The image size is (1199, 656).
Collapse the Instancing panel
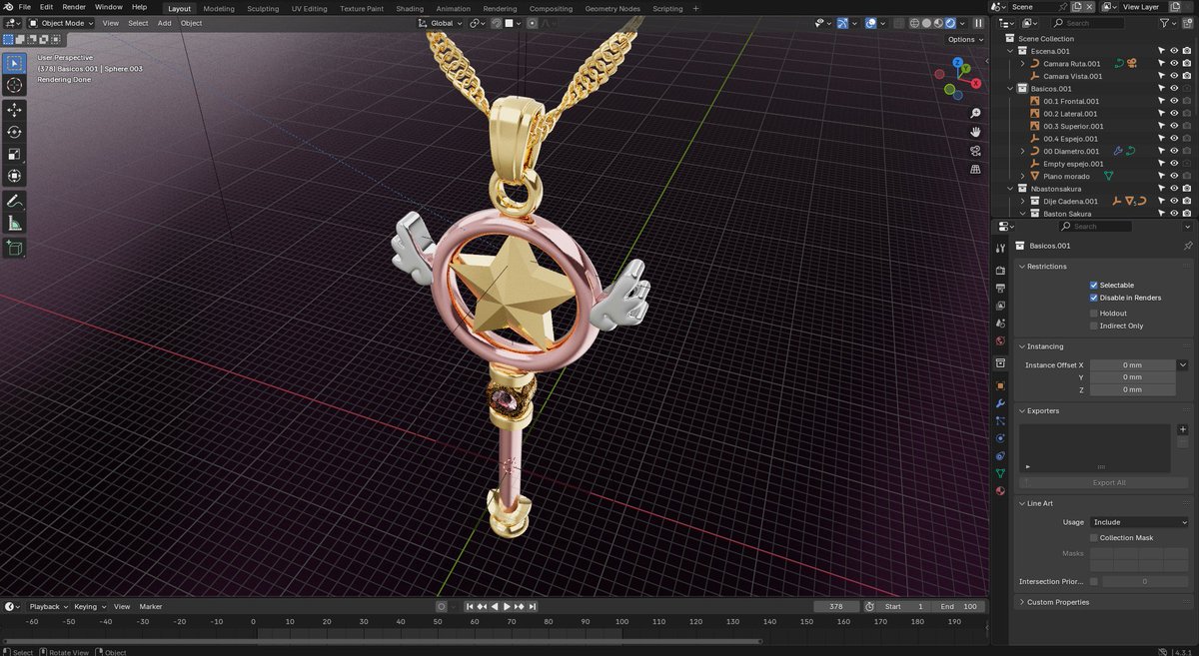tap(1020, 346)
